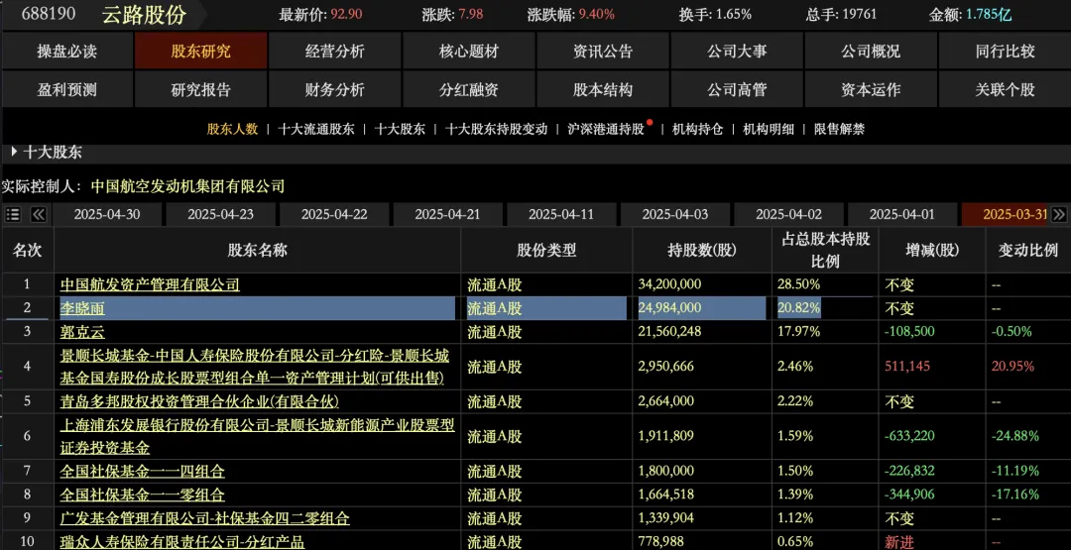This screenshot has height=550, width=1071.
Task: Select the 2025-03-31 report date
Action: [1014, 214]
